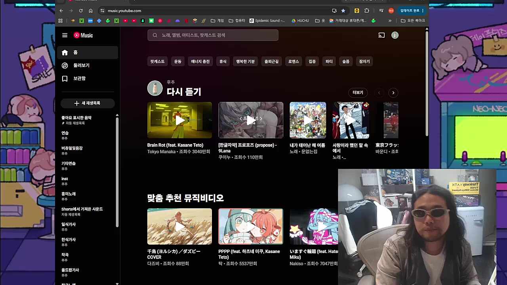Open the 게임 bookmark folder
This screenshot has width=507, height=285.
click(x=217, y=21)
